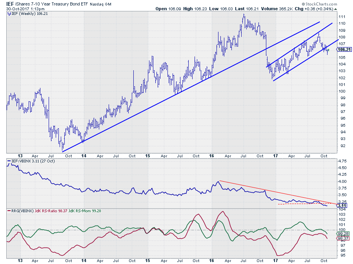Click the red 98.37 tag on the right axis
This screenshot has height=264, width=353.
tap(343, 239)
